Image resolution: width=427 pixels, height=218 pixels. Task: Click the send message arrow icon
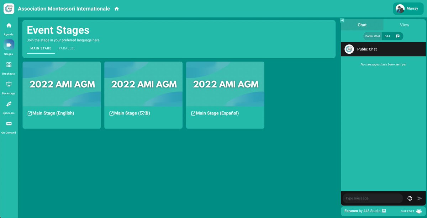[420, 198]
